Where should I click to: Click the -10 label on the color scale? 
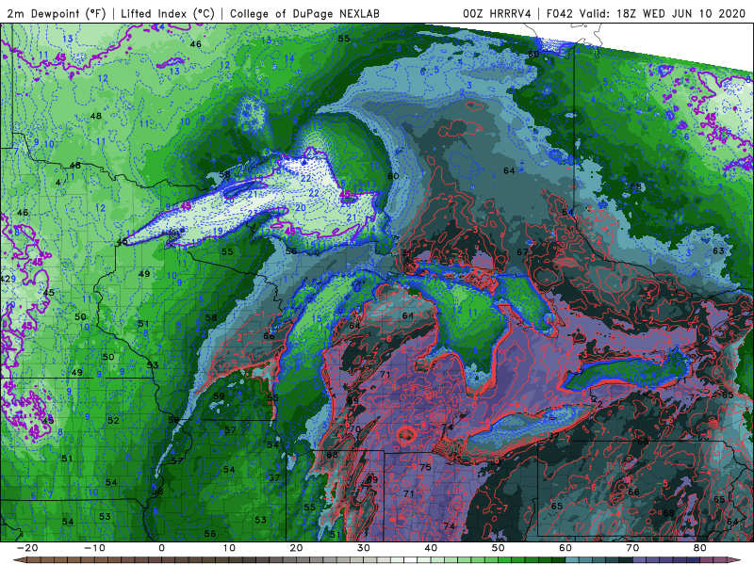click(x=94, y=548)
